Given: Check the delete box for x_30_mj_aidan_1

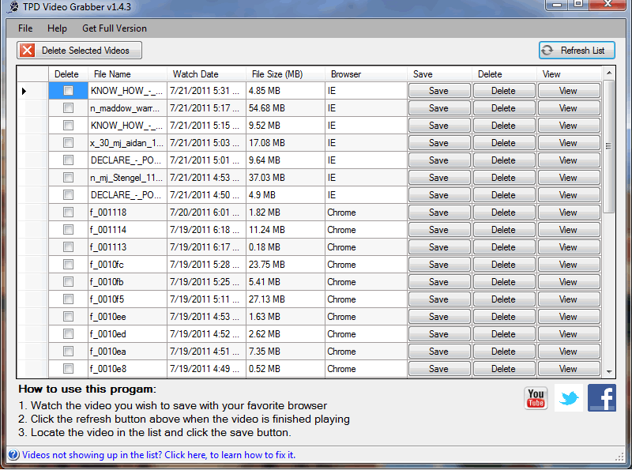Looking at the screenshot, I should 68,143.
